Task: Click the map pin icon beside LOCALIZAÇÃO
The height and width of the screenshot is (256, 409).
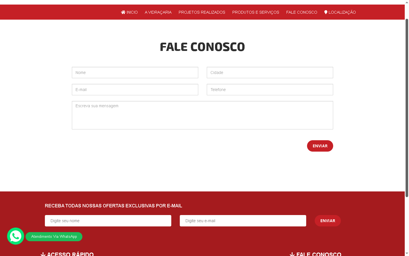Action: click(x=326, y=12)
